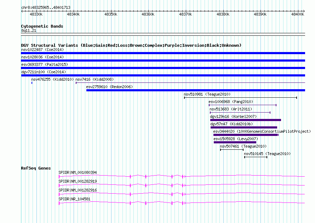
Task: Click the nsv507461 (Teague2010) variant span
Action: (231, 150)
